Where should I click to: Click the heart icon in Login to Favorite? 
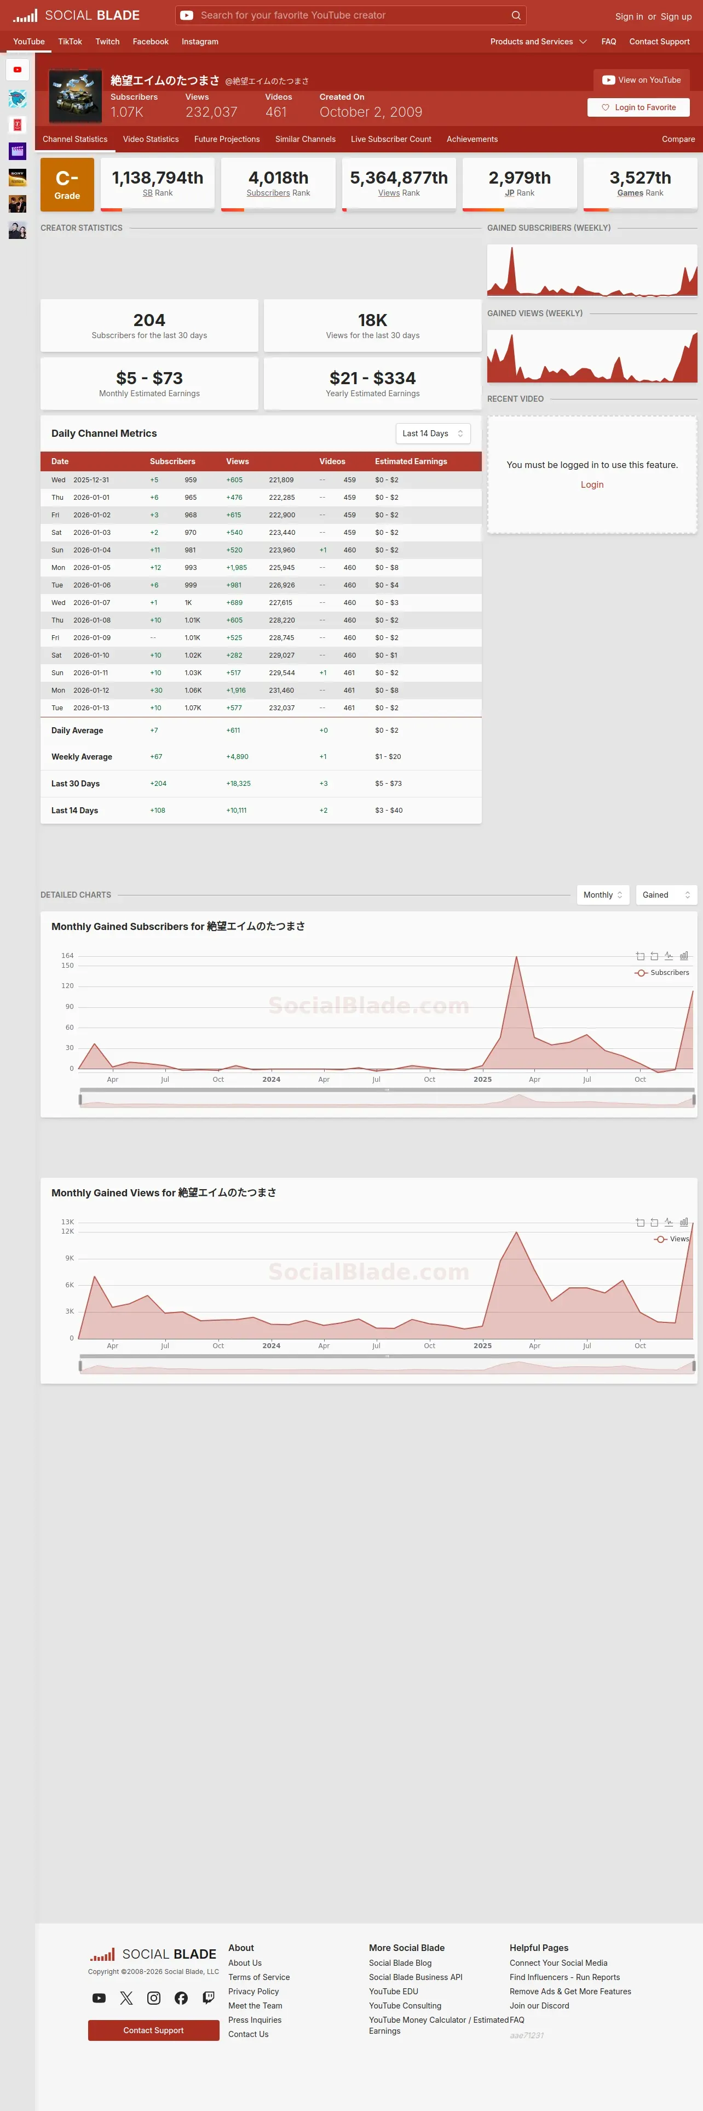[606, 107]
